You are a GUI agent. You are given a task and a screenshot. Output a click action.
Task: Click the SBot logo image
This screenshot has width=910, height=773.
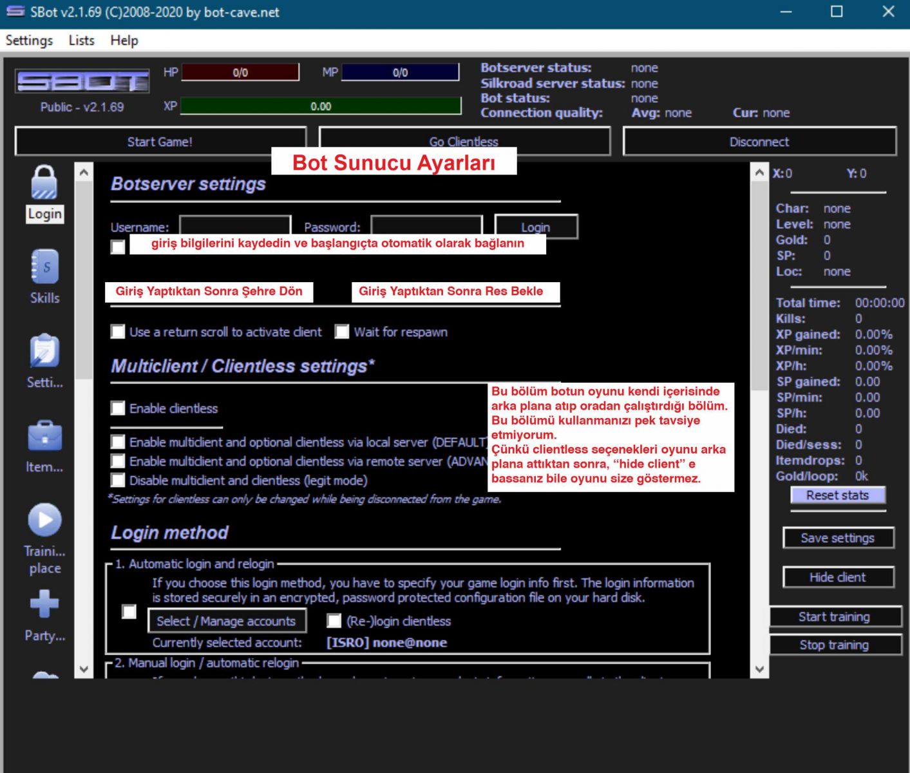[x=82, y=82]
